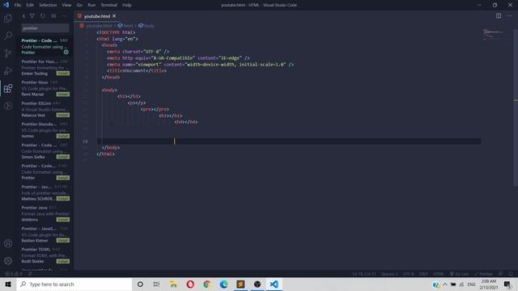Viewport: 518px width, 291px height.
Task: Install Prettier Now by Remi Marsal
Action: point(63,94)
